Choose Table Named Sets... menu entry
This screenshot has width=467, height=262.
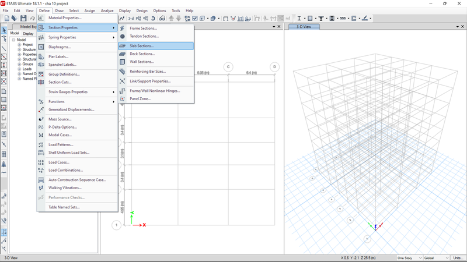(x=77, y=207)
